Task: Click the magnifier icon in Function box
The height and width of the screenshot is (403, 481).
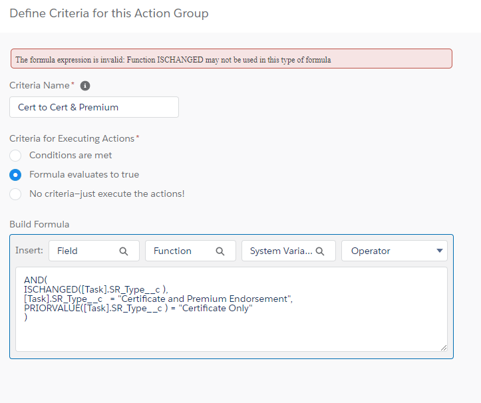Action: (220, 251)
